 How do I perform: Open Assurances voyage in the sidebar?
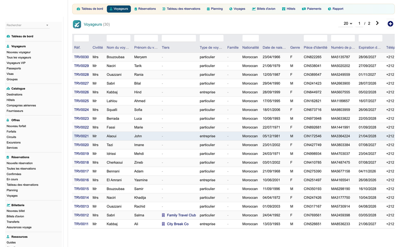[x=19, y=227]
